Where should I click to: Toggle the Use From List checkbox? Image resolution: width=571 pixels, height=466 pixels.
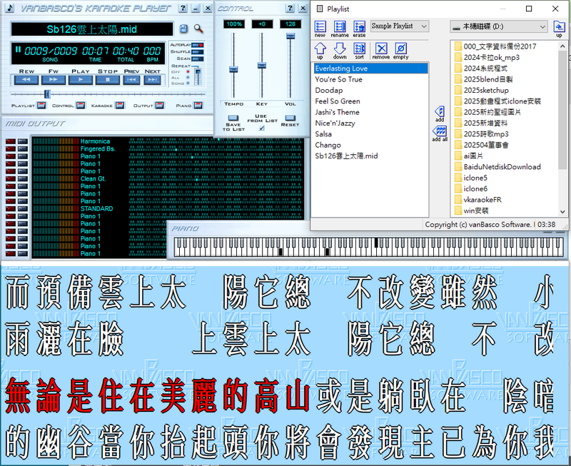[262, 128]
